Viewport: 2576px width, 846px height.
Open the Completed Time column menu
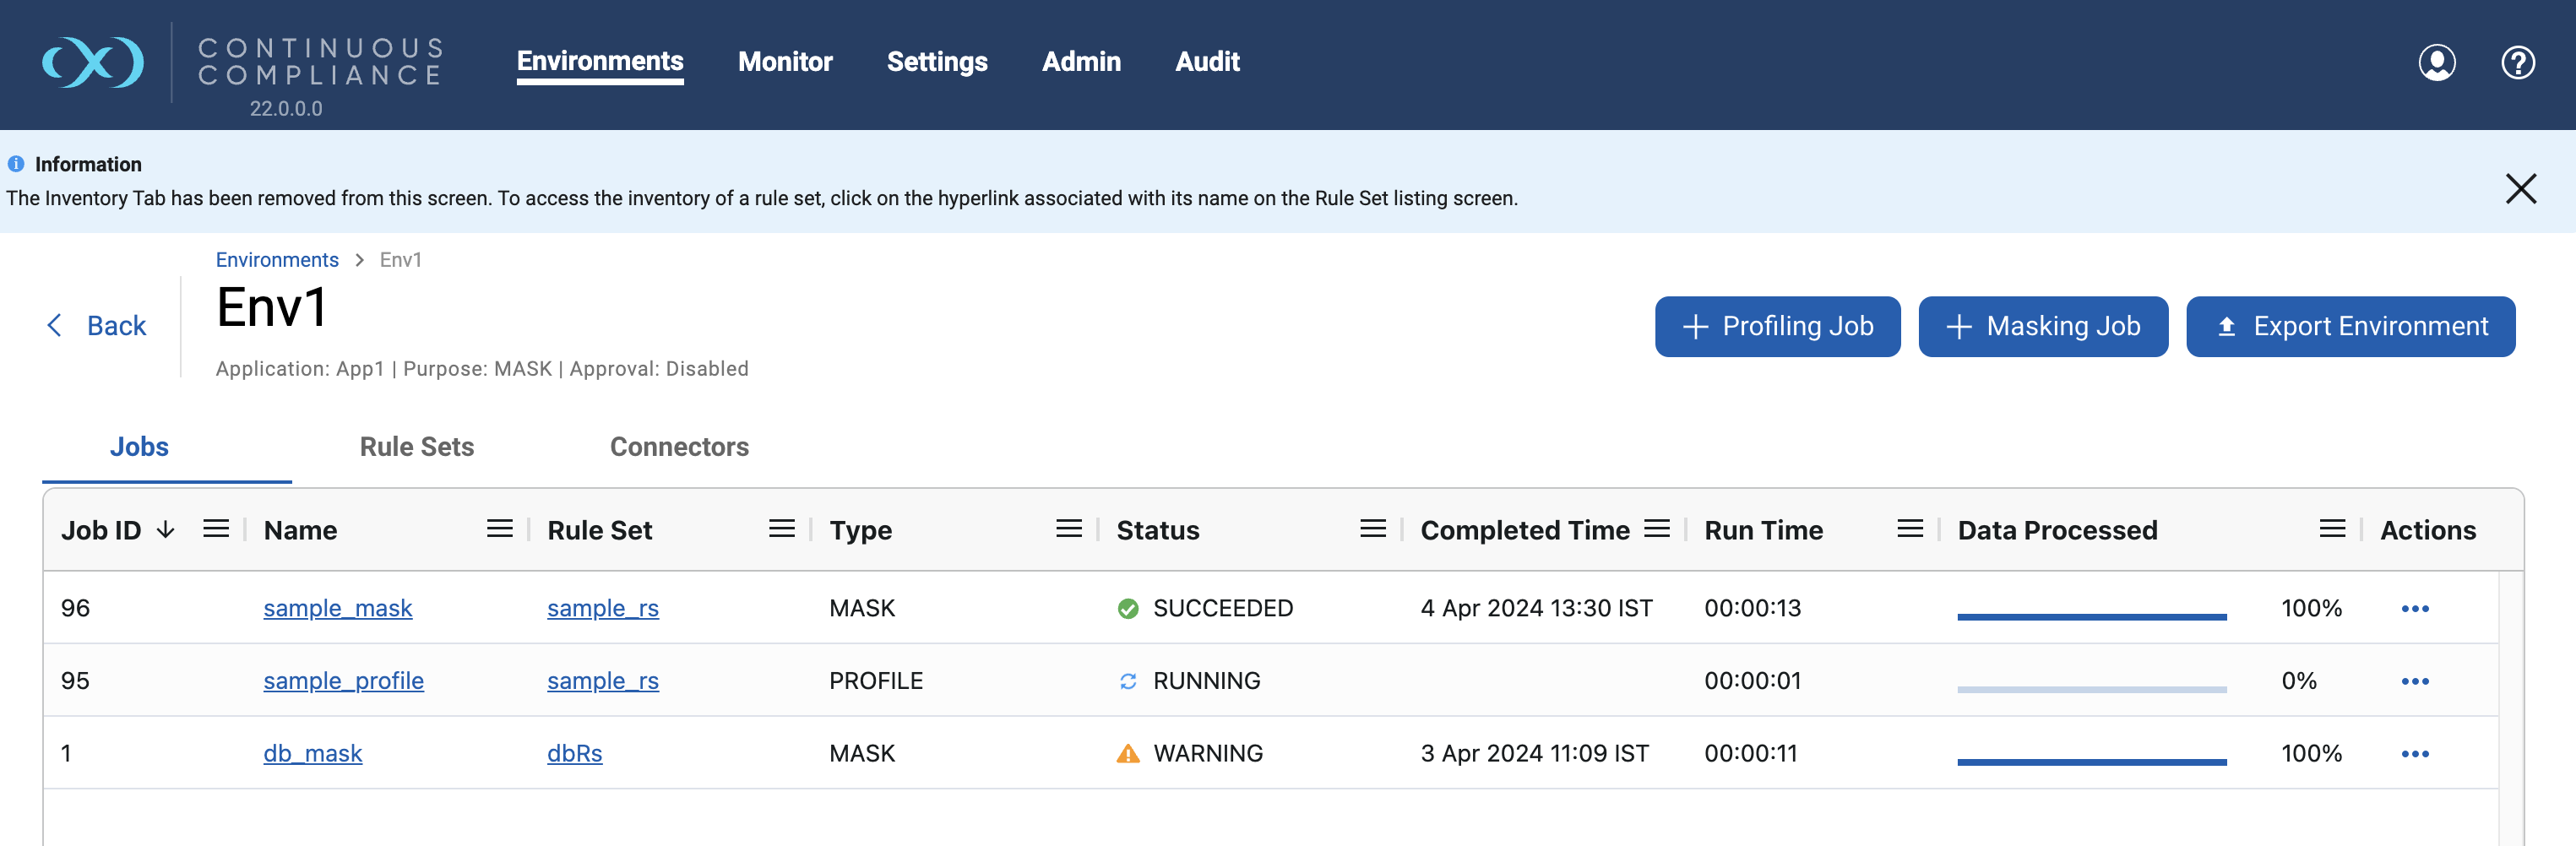(1656, 529)
